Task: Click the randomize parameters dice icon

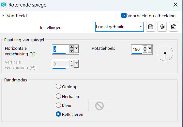Action: pos(162,27)
